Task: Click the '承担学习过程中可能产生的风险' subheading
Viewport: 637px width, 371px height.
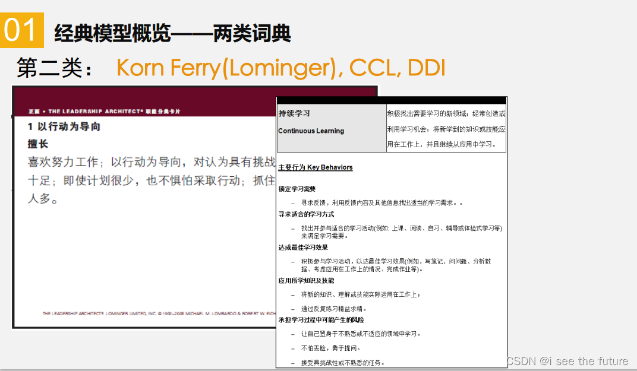Action: [x=321, y=320]
